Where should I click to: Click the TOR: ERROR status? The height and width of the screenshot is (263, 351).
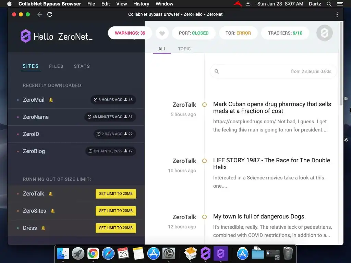[238, 33]
